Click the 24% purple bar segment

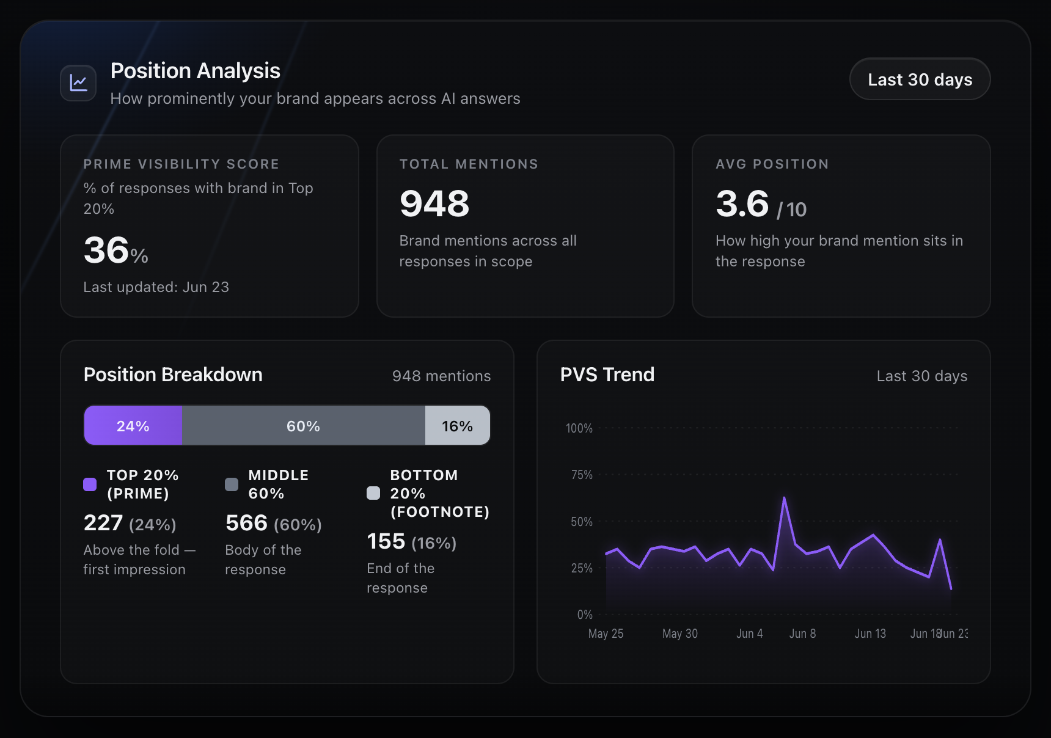(x=133, y=426)
